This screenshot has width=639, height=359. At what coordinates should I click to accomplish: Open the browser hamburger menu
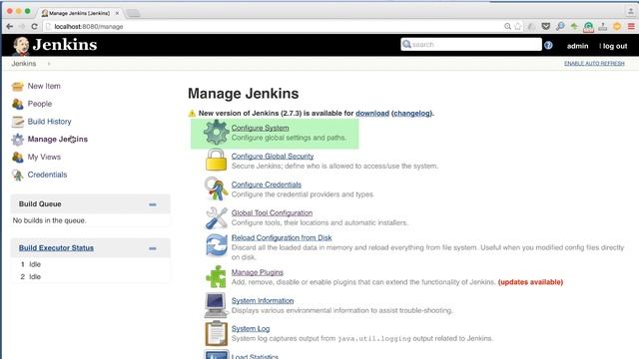(631, 27)
